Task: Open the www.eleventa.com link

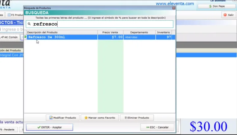Action: coord(174,4)
